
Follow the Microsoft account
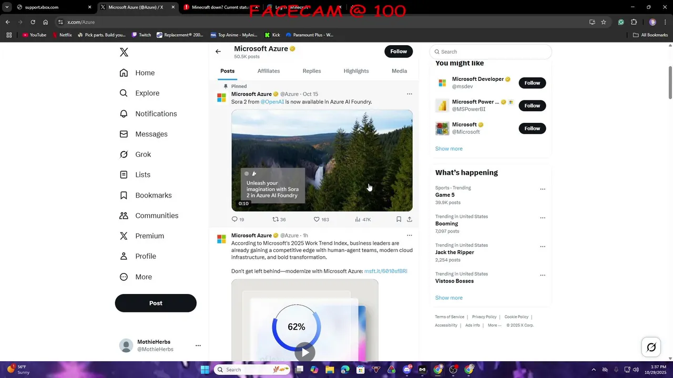coord(532,128)
